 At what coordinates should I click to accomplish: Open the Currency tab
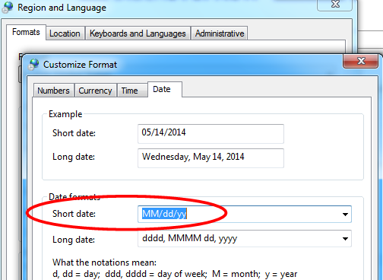96,91
